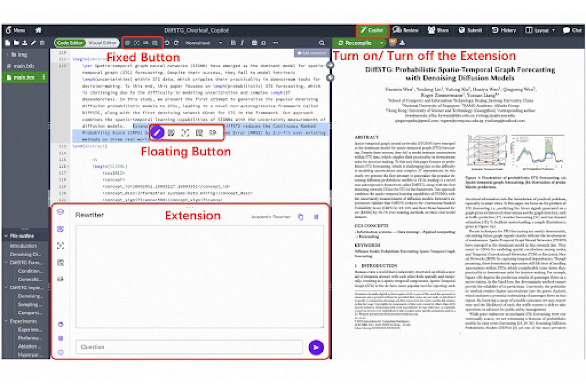Click the Add comment button
This screenshot has width=586, height=391.
coord(311,53)
